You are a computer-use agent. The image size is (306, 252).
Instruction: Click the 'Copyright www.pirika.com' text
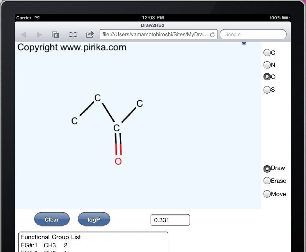click(x=72, y=47)
